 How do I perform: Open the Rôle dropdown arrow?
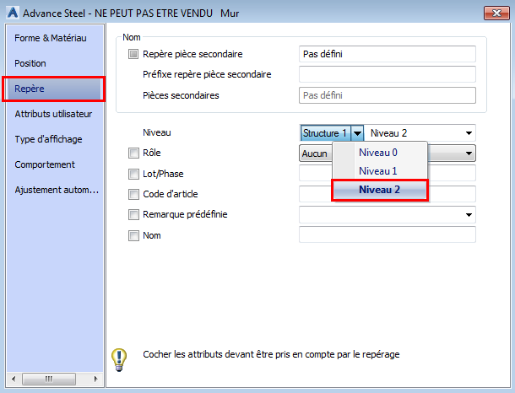(x=469, y=153)
